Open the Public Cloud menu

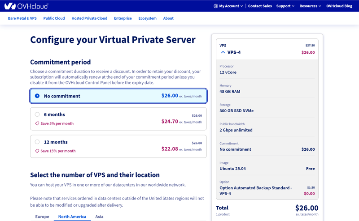[x=54, y=18]
